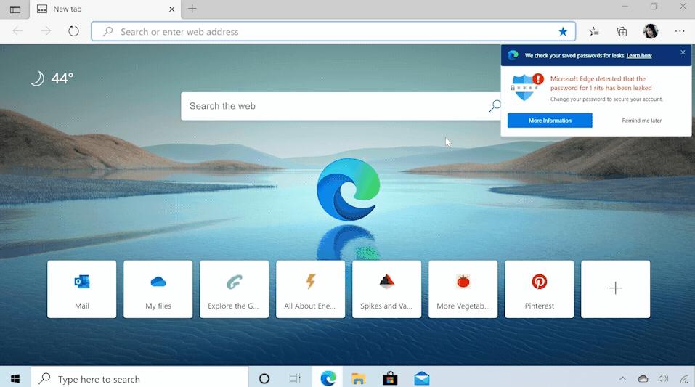
Task: Open the user profile avatar
Action: [x=651, y=31]
